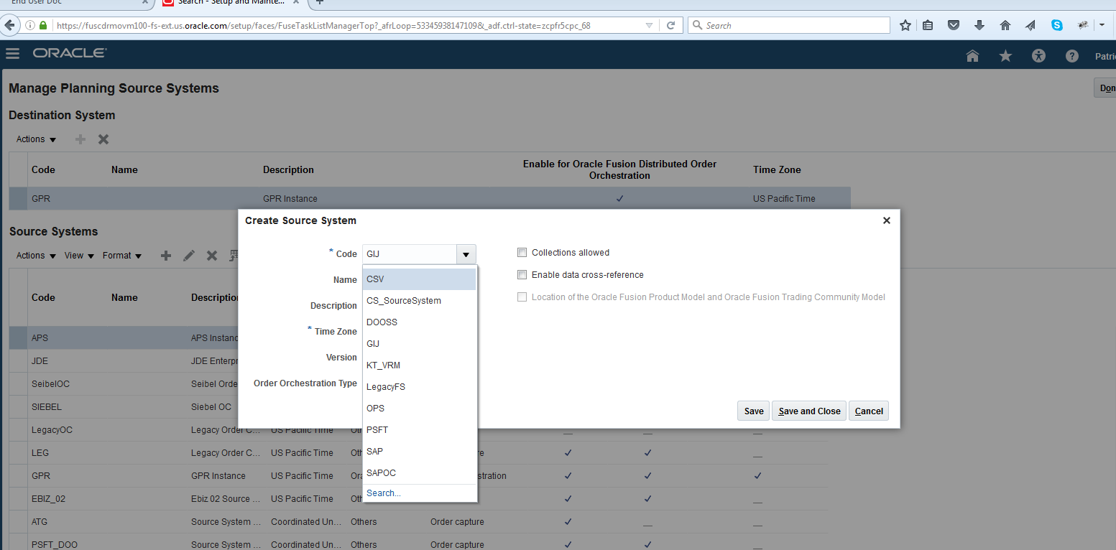This screenshot has width=1116, height=550.
Task: Expand the Format menu in Source Systems
Action: pos(122,256)
